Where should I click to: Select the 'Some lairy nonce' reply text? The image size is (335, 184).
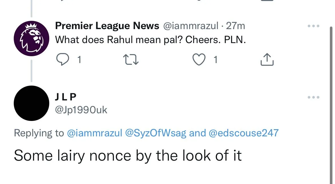(128, 156)
